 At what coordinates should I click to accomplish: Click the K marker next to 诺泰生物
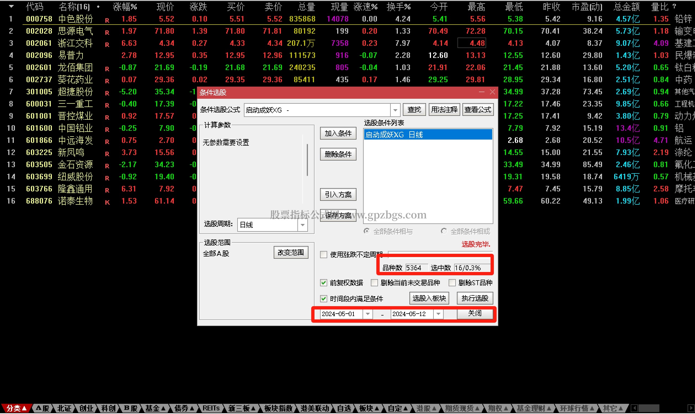point(107,202)
